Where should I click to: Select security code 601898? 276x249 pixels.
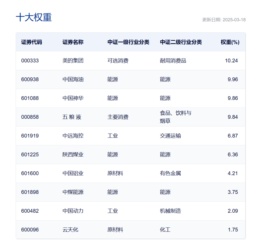click(x=30, y=192)
